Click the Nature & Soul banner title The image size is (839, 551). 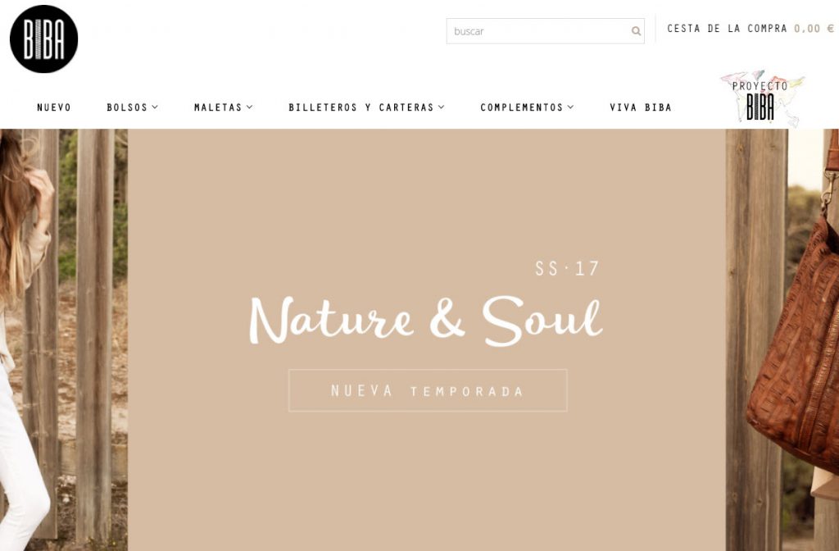click(x=426, y=321)
